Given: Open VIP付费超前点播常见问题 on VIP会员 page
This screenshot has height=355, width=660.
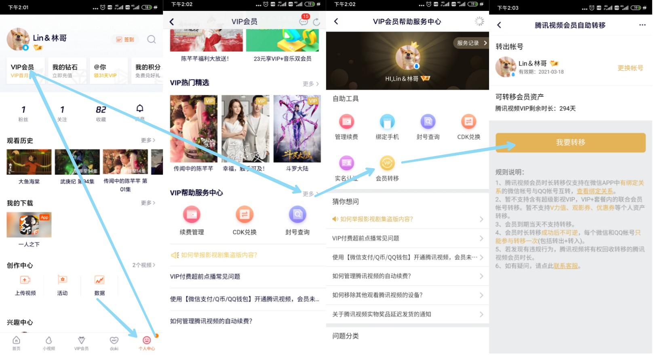Looking at the screenshot, I should point(248,277).
